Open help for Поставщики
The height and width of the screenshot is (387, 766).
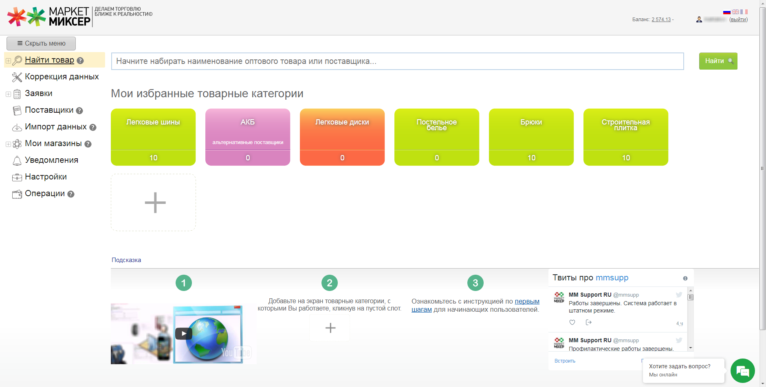(79, 111)
